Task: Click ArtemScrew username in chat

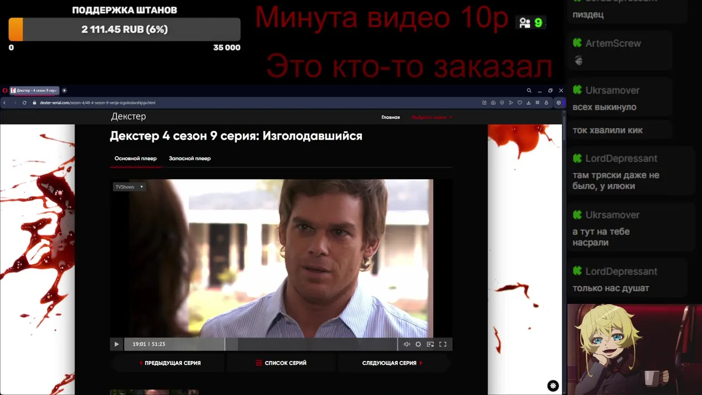Action: pos(613,43)
